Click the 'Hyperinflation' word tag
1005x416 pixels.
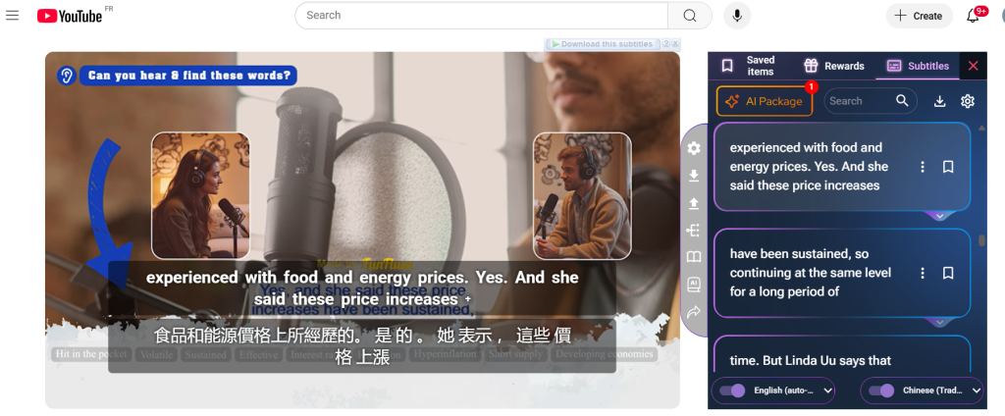point(445,354)
